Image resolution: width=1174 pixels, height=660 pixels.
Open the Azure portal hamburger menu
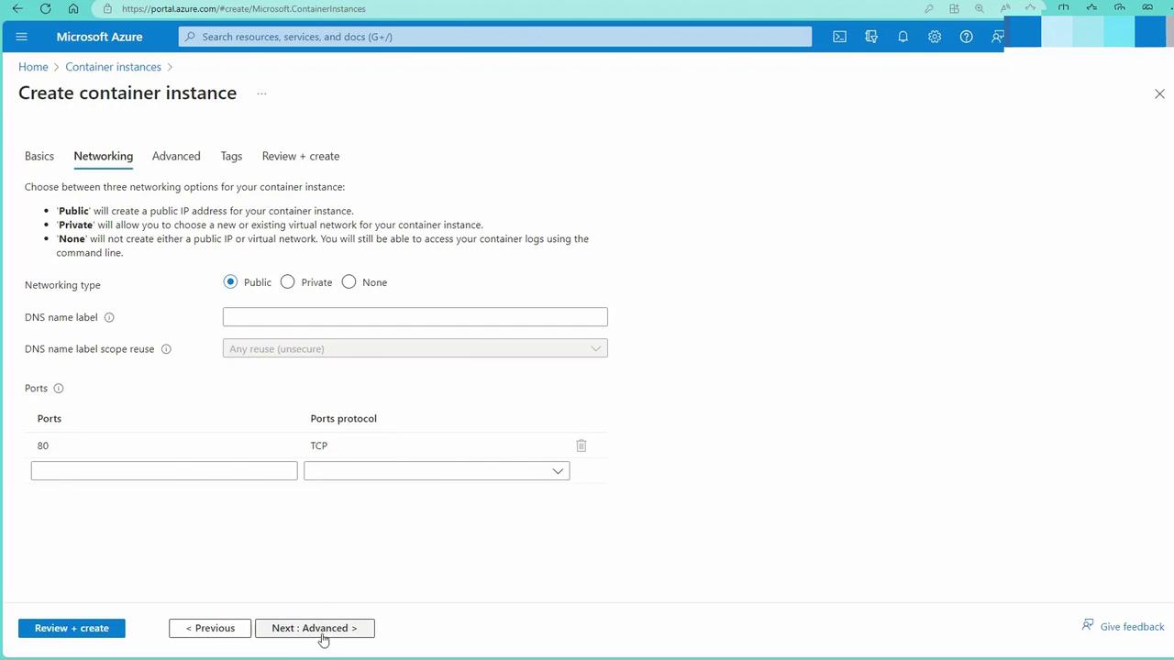click(22, 37)
